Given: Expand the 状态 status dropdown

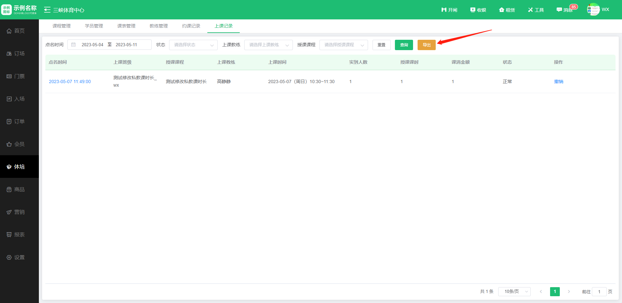Looking at the screenshot, I should 193,45.
